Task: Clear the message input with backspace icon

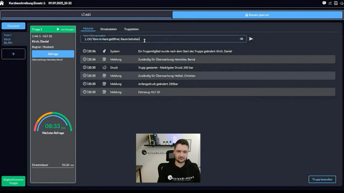Action: [241, 39]
